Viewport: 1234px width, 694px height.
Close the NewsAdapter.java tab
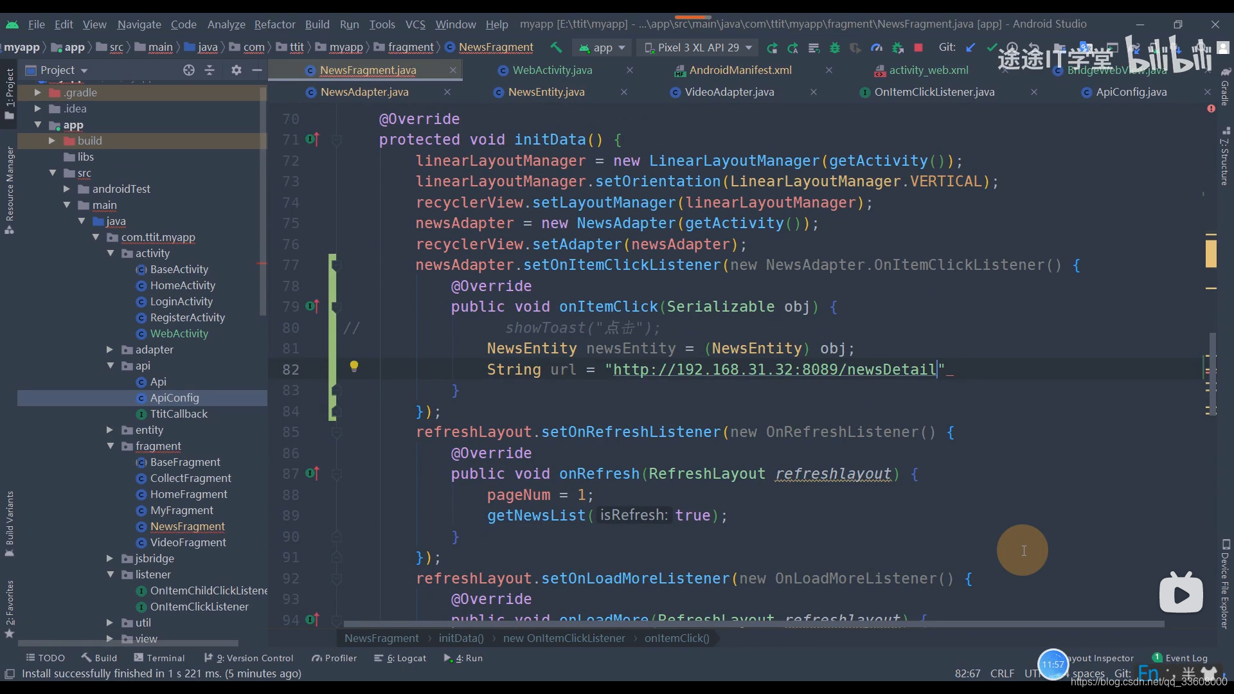coord(447,92)
